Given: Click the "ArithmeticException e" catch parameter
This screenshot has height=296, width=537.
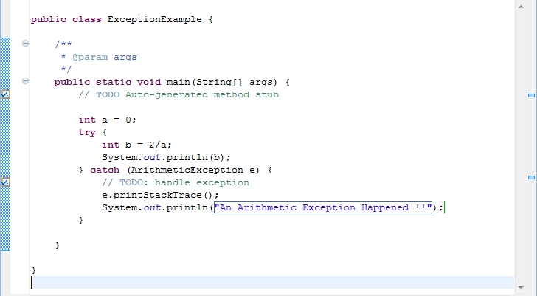Looking at the screenshot, I should (195, 171).
